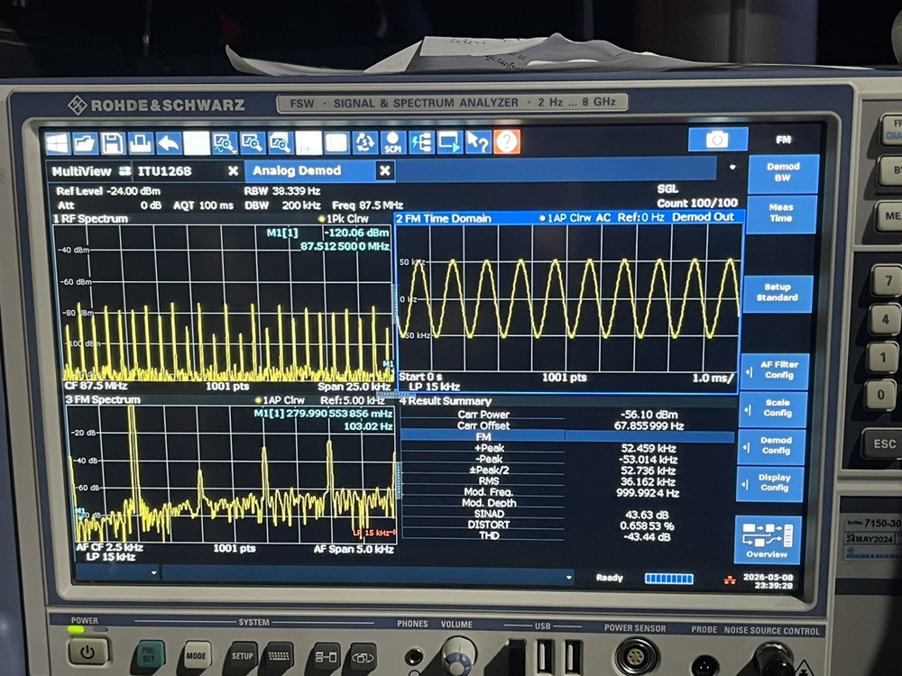Image resolution: width=902 pixels, height=676 pixels.
Task: Click the AQT 100 ms setting
Action: pos(203,206)
